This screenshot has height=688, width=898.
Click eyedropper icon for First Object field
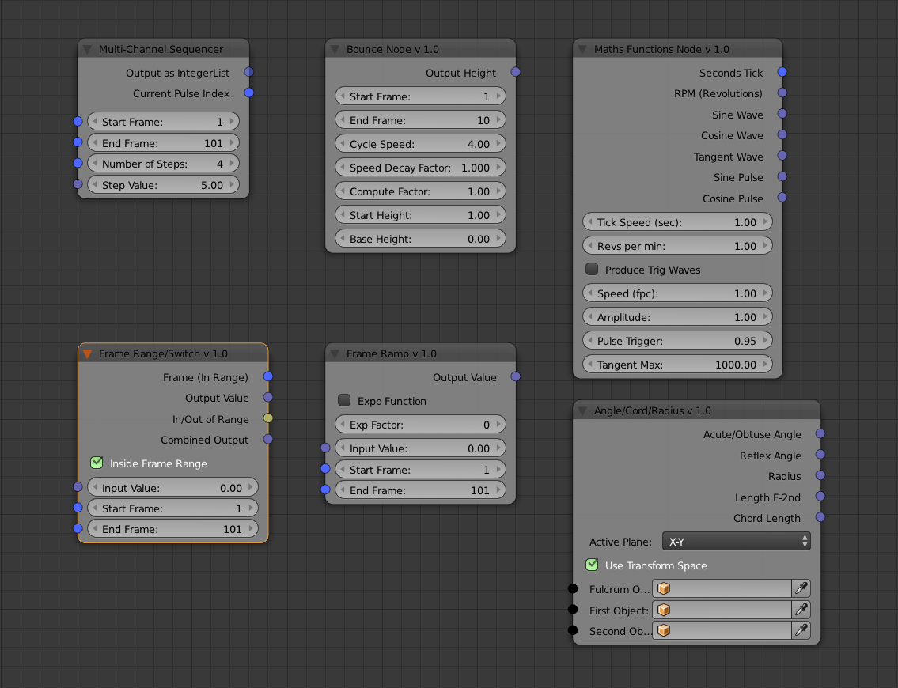(801, 610)
